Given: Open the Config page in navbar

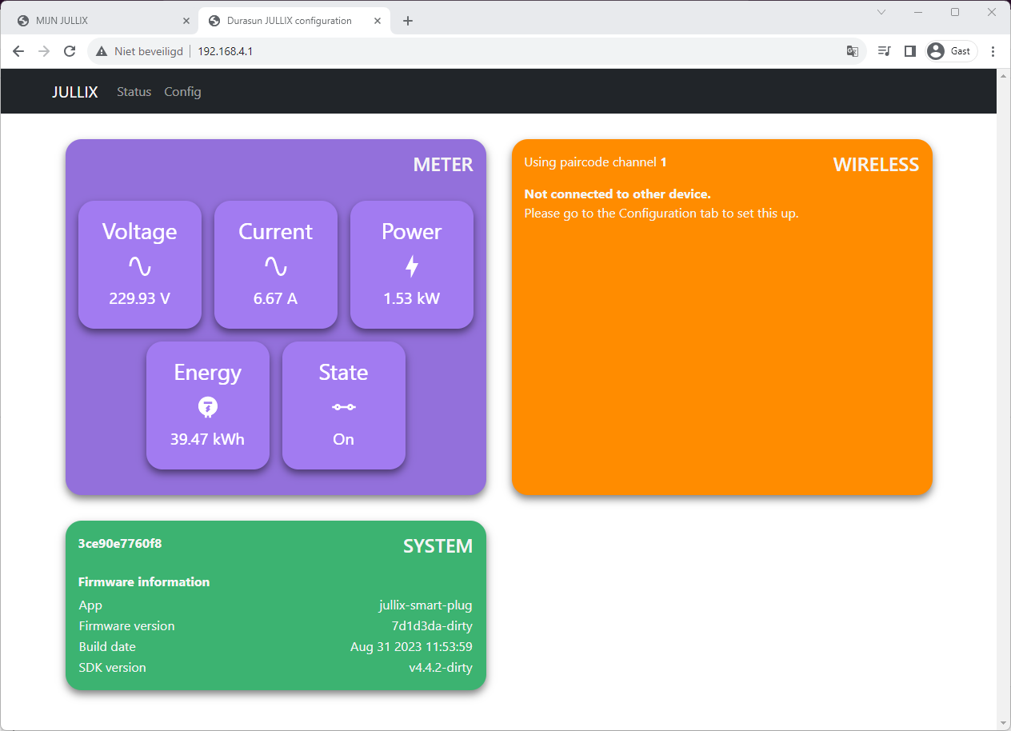Looking at the screenshot, I should coord(182,92).
